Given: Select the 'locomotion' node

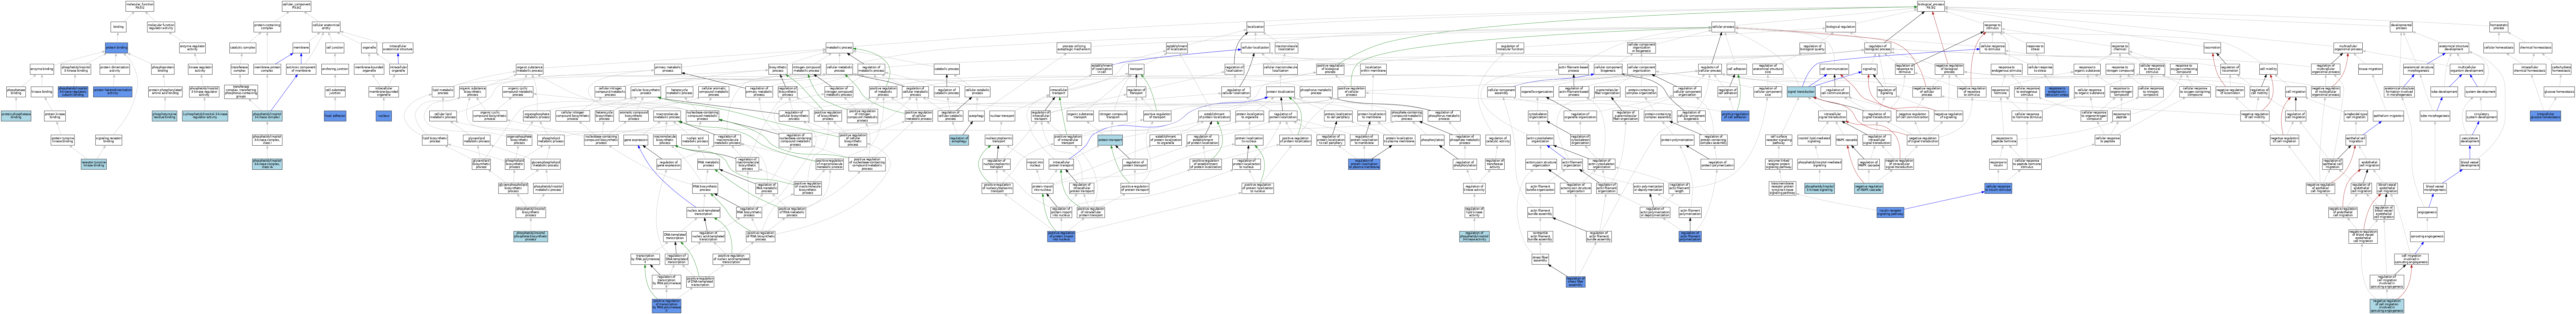Looking at the screenshot, I should (2212, 48).
